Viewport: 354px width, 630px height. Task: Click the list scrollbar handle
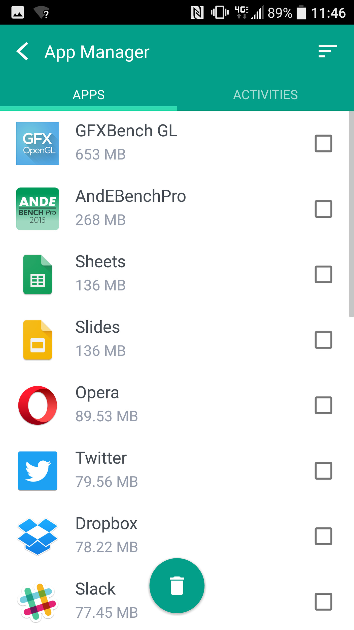pyautogui.click(x=351, y=214)
